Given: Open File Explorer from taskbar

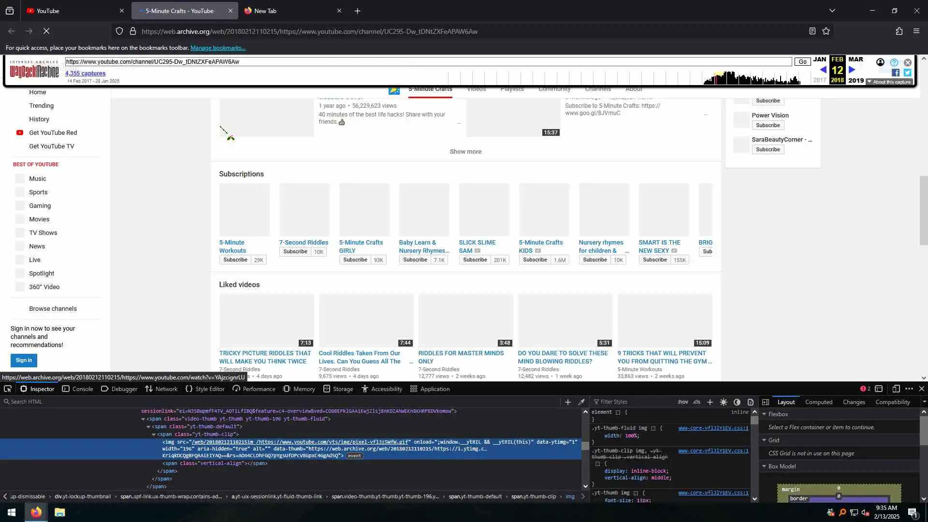Looking at the screenshot, I should tap(59, 512).
